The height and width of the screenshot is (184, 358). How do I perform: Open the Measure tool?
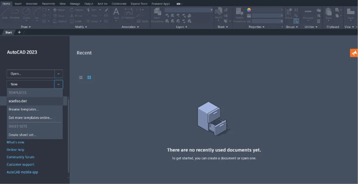pyautogui.click(x=308, y=15)
